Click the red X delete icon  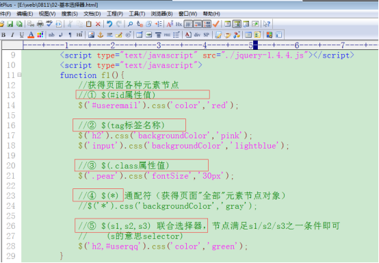tap(98, 24)
